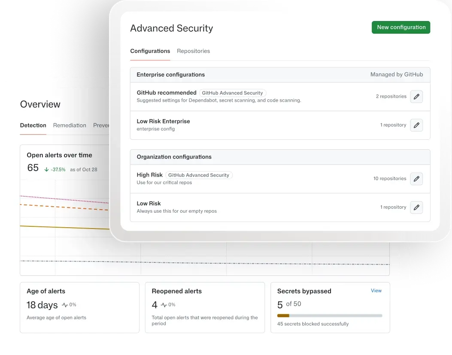The image size is (452, 355).
Task: Click the '45 secrets blocked successfully' text
Action: tap(313, 324)
